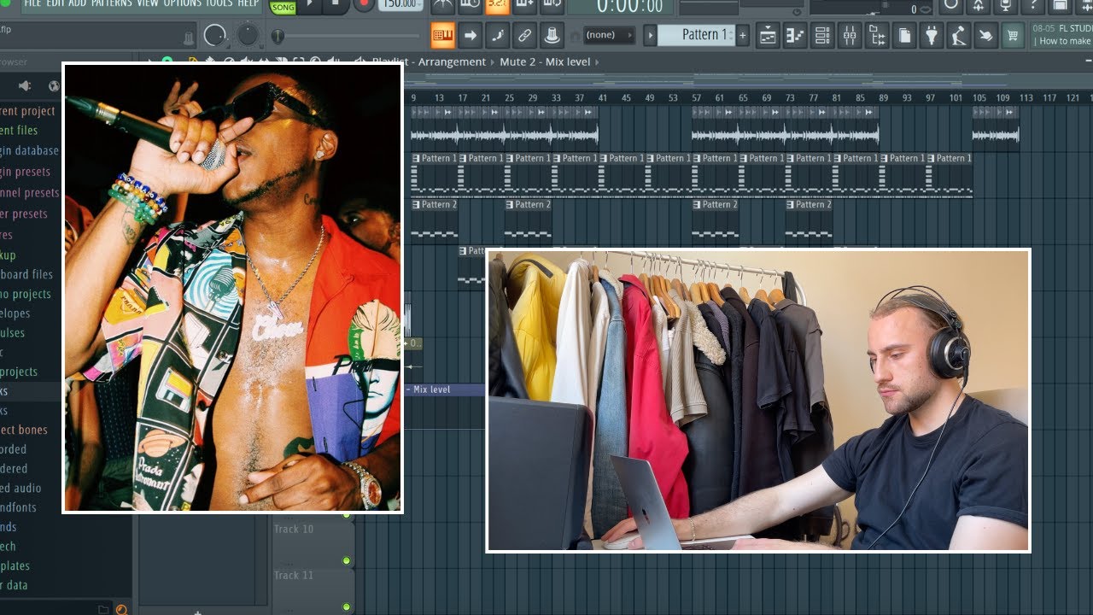Screen dimensions: 1093x615
Task: Open the Channel rack icon
Action: pos(822,35)
